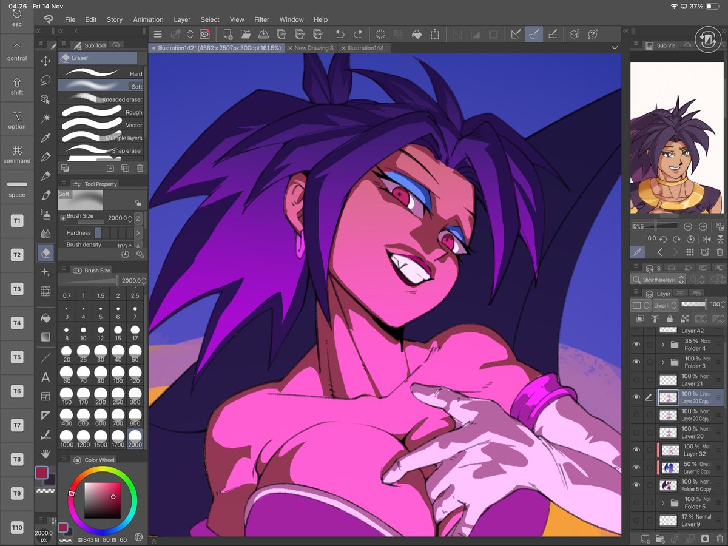This screenshot has width=728, height=546.
Task: Click the New file icon in command bar
Action: tap(227, 34)
